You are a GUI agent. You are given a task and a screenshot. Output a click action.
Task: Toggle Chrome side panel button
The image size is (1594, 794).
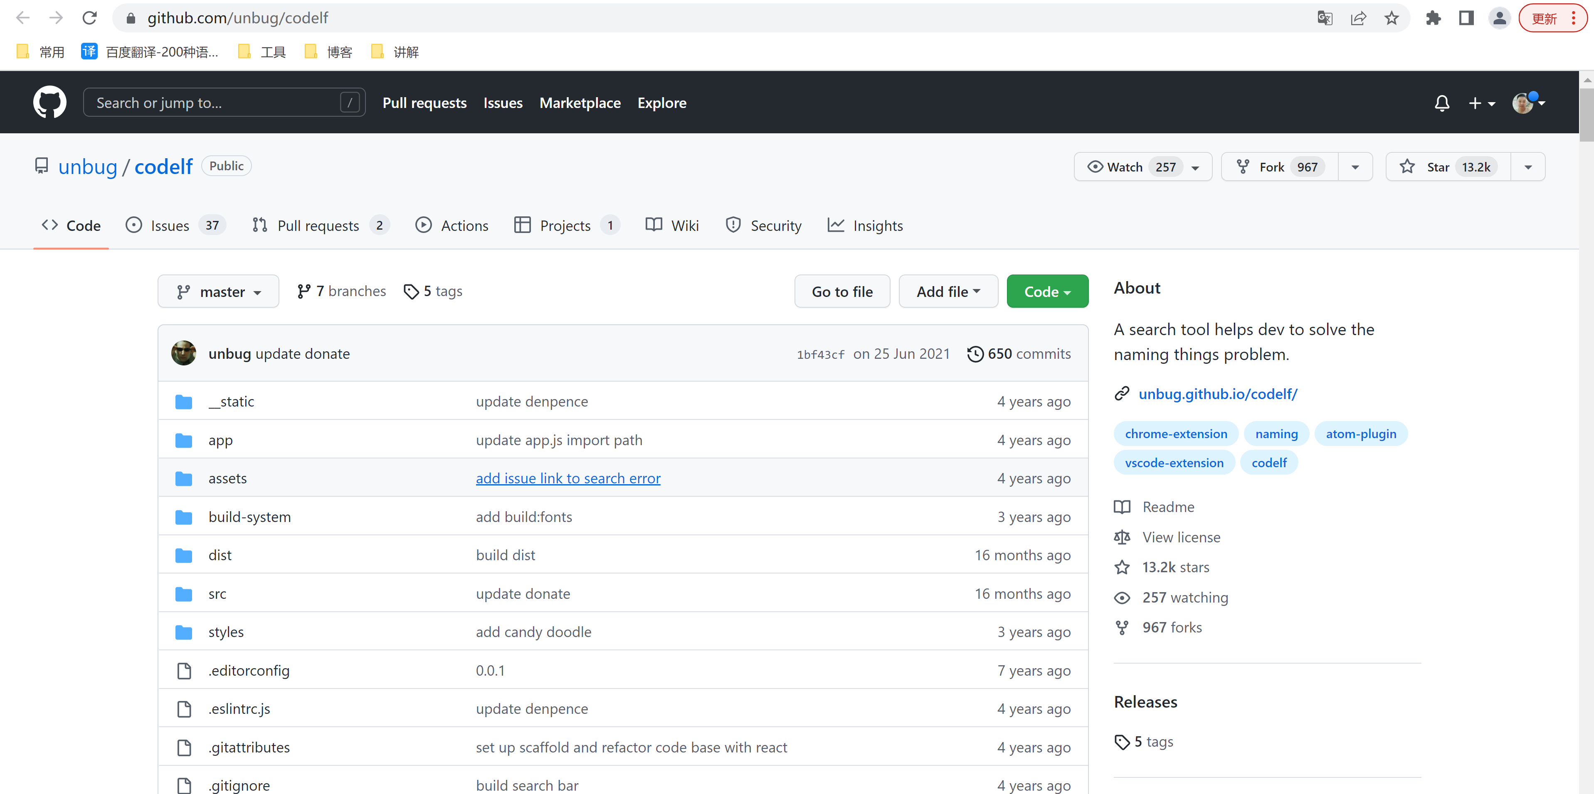tap(1466, 18)
